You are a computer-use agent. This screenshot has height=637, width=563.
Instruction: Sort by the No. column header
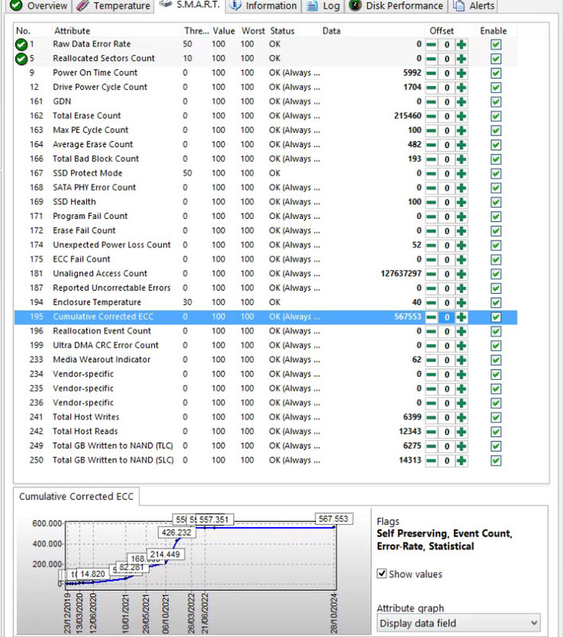point(23,31)
